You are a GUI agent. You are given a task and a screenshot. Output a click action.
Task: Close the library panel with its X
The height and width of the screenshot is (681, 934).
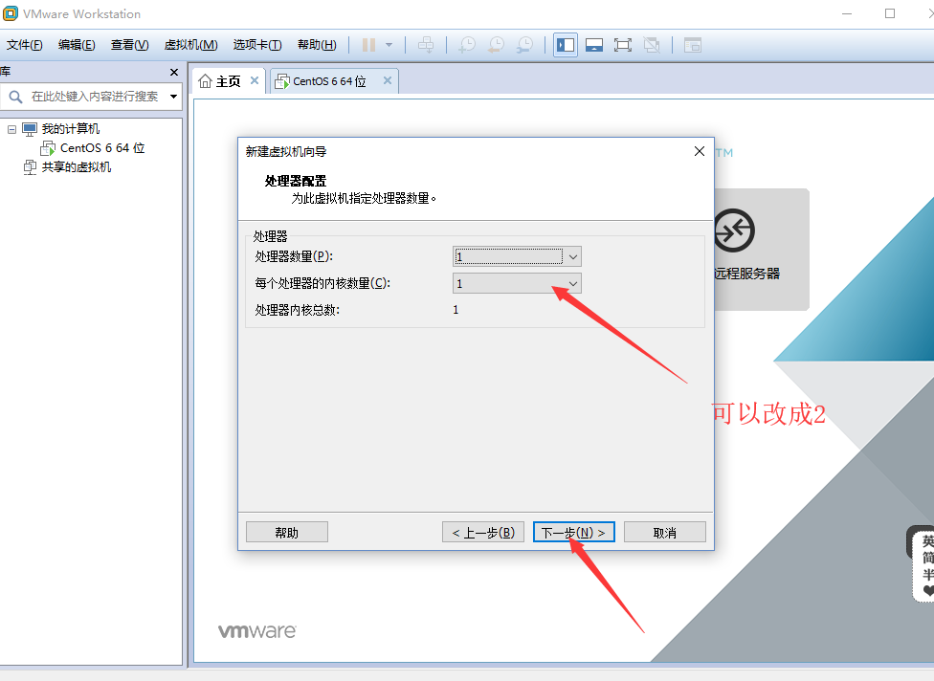point(174,72)
